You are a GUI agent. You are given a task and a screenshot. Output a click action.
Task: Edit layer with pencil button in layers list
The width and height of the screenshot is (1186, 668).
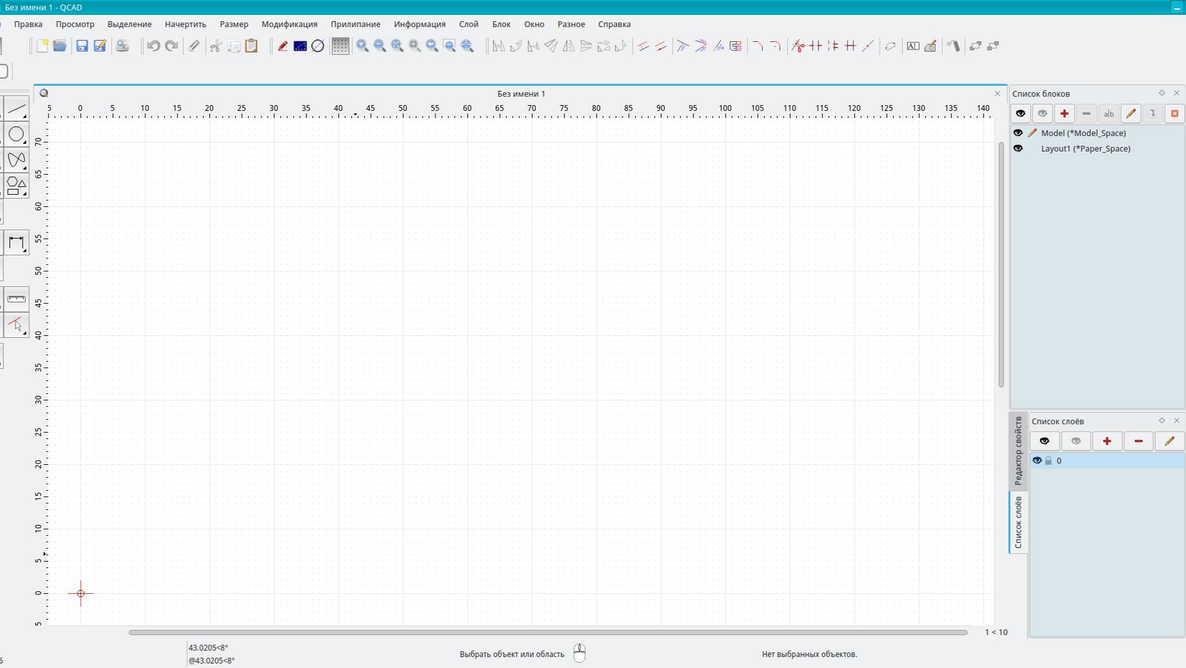click(x=1169, y=441)
